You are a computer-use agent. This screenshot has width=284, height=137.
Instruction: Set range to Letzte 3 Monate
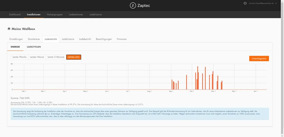pyautogui.click(x=56, y=57)
